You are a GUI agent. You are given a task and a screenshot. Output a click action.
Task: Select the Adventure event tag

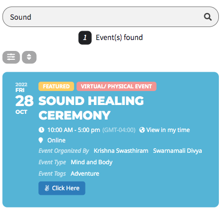(x=85, y=174)
